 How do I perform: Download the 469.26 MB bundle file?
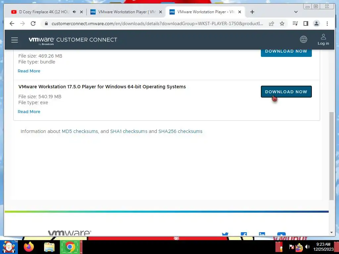pyautogui.click(x=286, y=53)
